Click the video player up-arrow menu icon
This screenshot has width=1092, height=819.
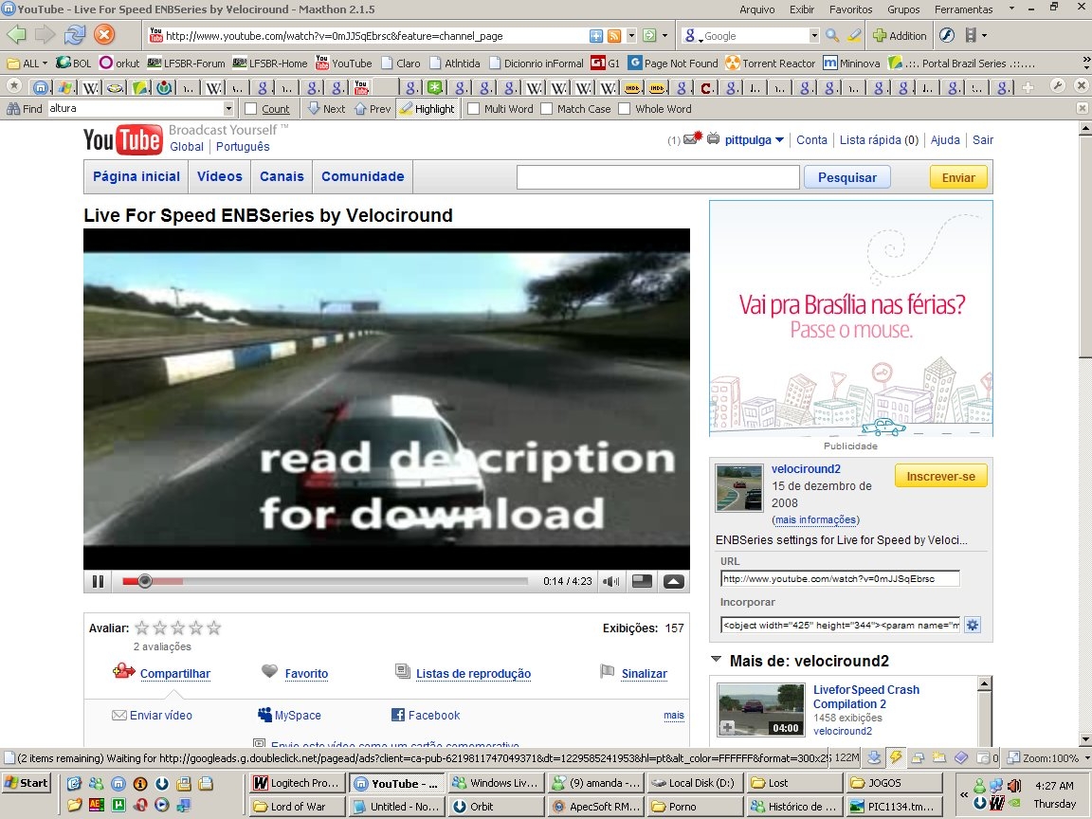673,581
